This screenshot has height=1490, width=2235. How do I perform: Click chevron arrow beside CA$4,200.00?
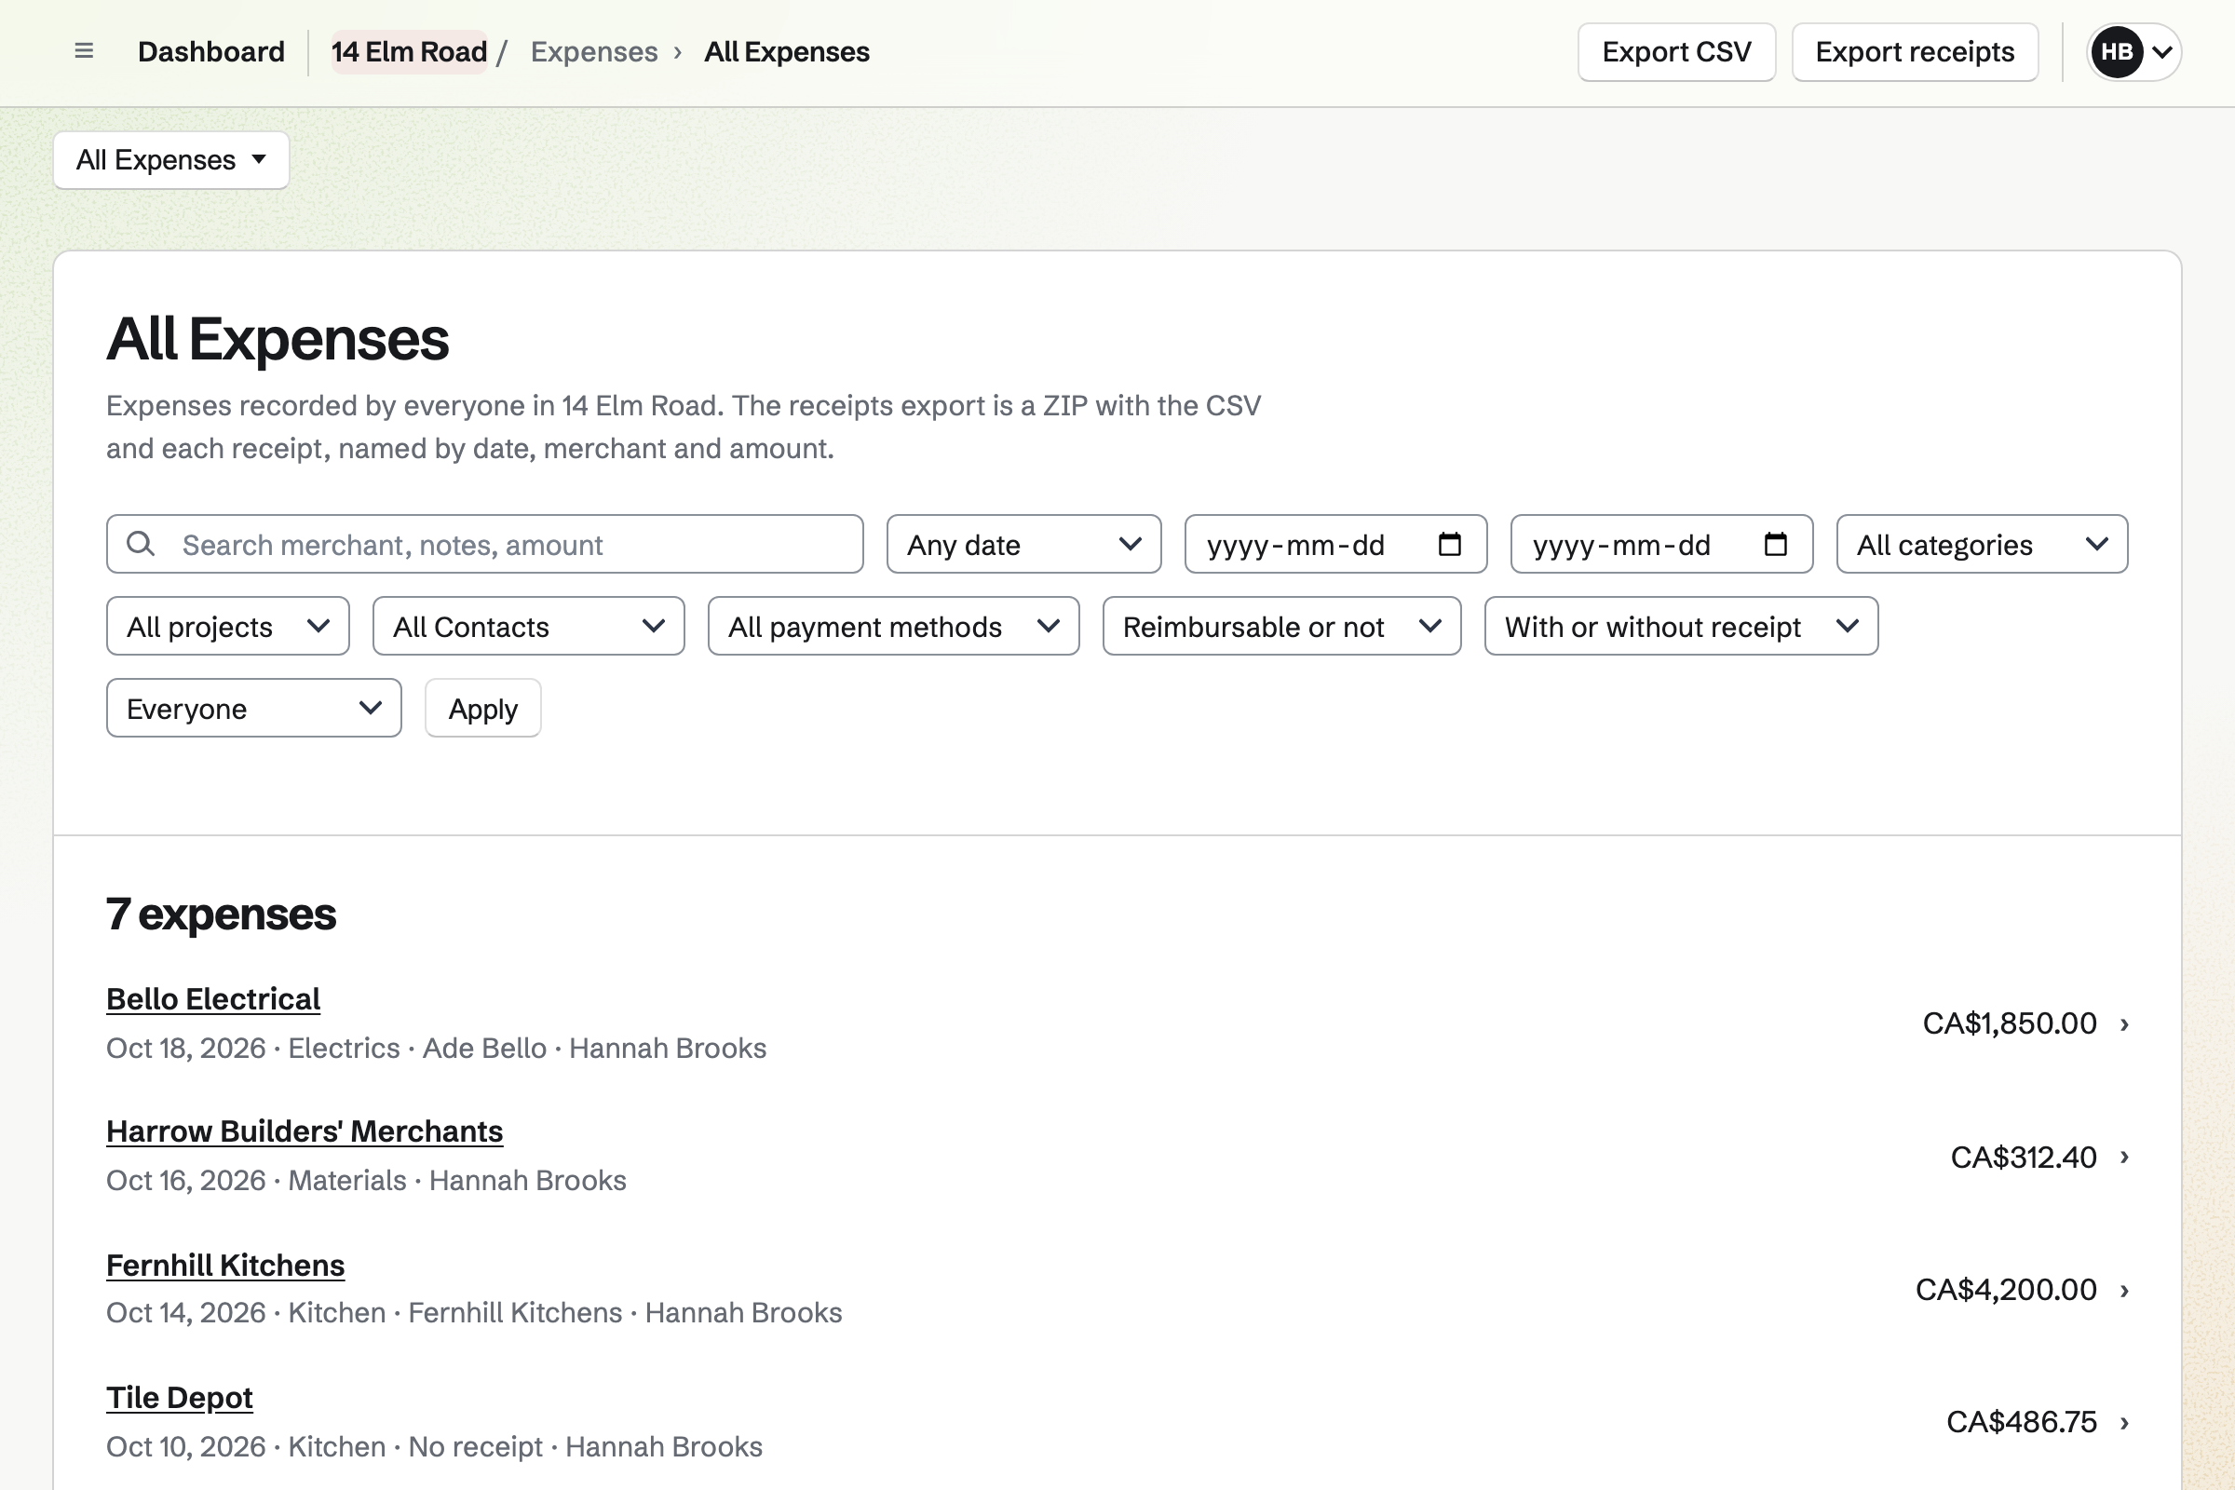coord(2125,1290)
